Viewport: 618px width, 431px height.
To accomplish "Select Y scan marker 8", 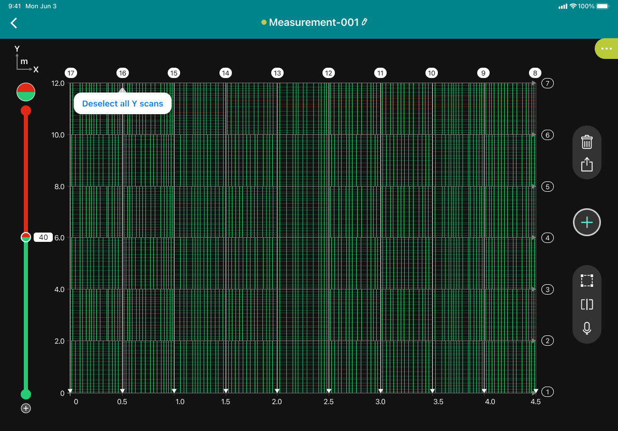I will (535, 73).
